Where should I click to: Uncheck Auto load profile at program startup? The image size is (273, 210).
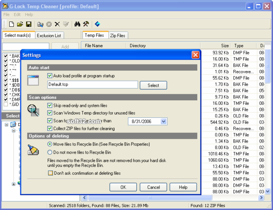click(x=50, y=76)
